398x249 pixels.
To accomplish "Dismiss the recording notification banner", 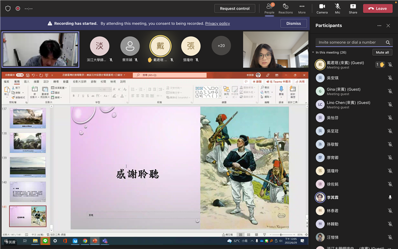I will pos(294,23).
